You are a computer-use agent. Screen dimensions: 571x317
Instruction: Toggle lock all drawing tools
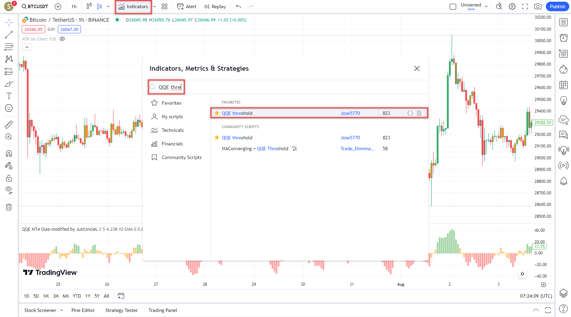tap(9, 178)
